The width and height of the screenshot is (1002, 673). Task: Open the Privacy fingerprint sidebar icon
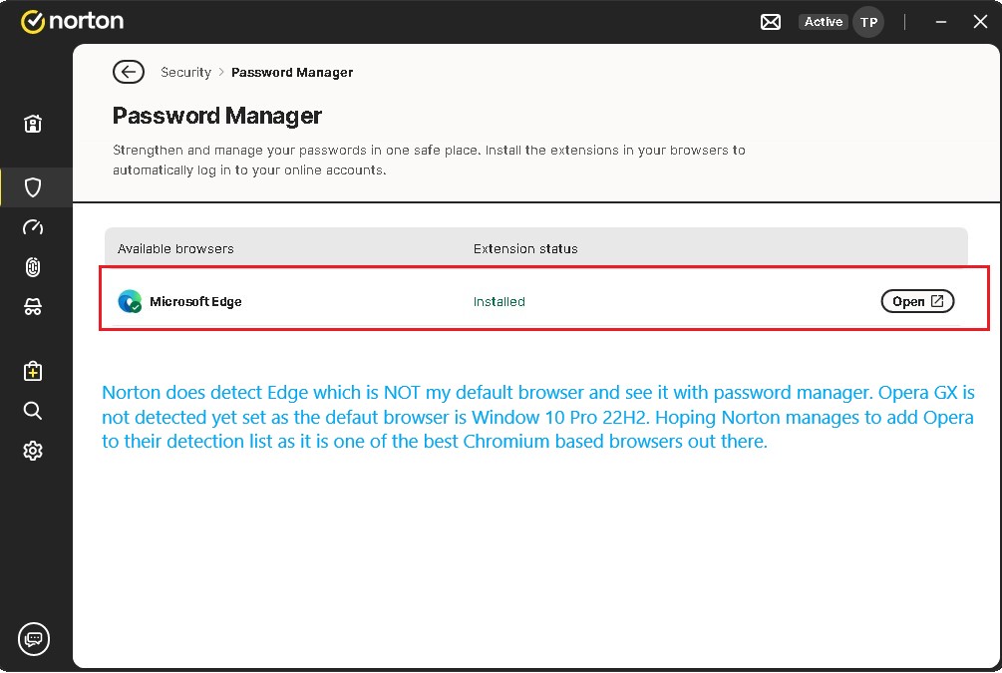33,267
